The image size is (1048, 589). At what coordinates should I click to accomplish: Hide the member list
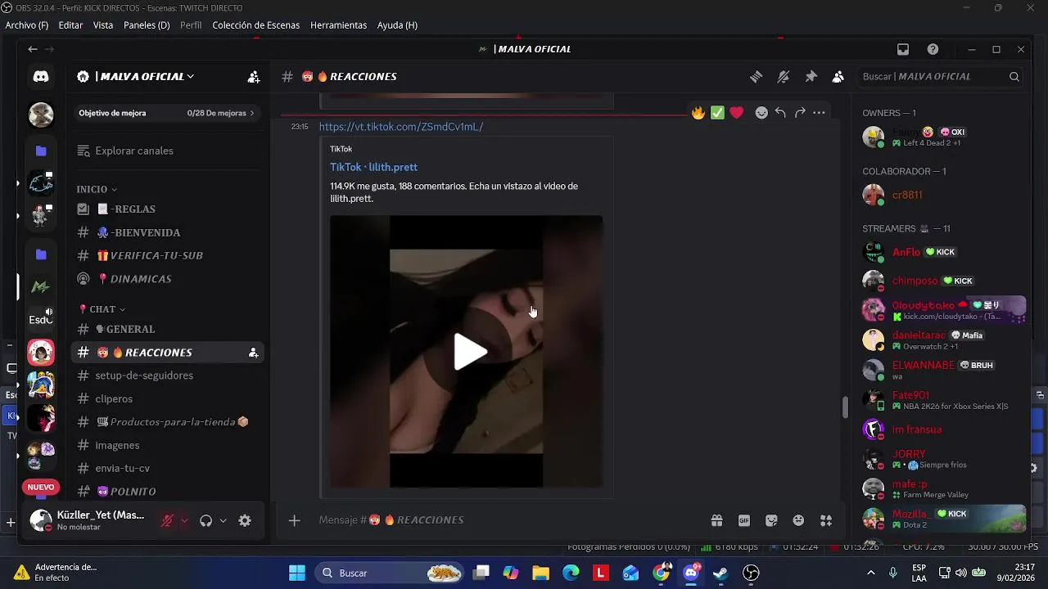point(838,77)
